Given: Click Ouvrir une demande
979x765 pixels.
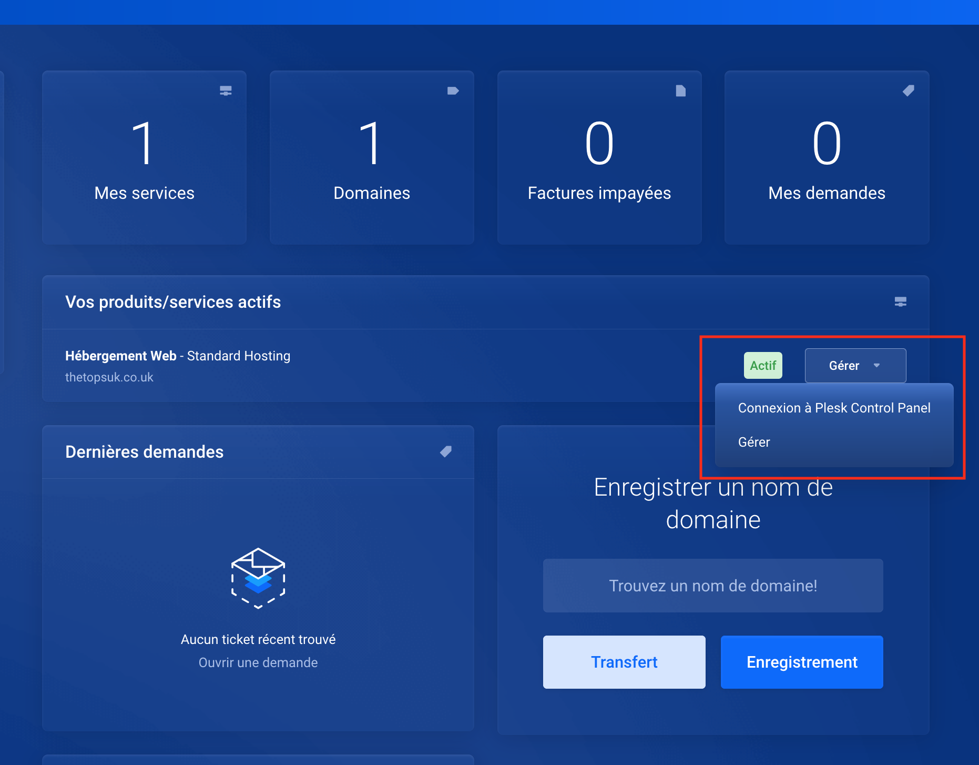Looking at the screenshot, I should pos(258,662).
